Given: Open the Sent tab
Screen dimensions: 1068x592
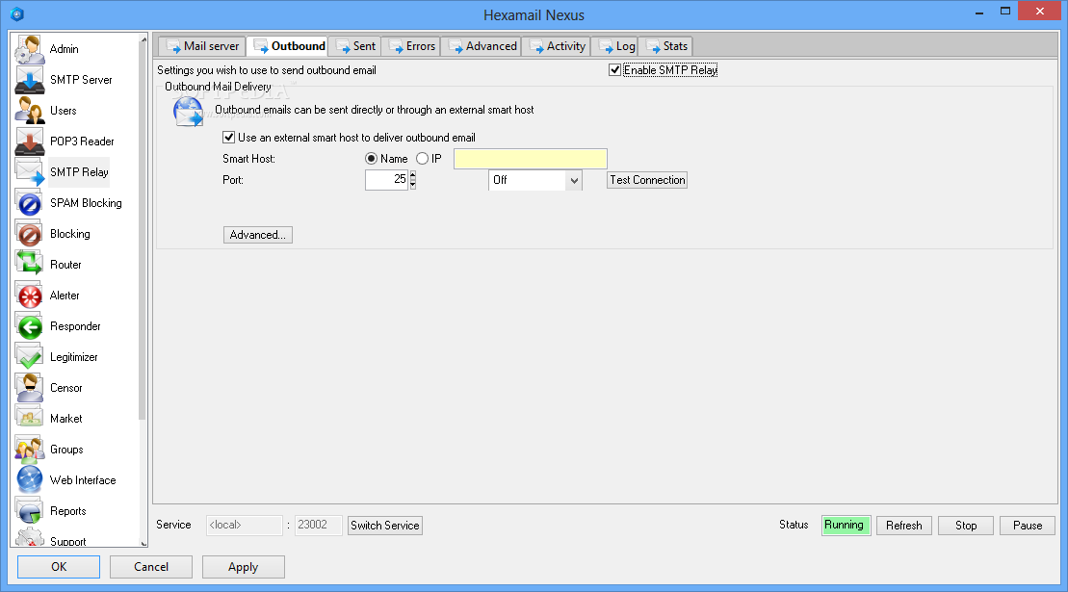Looking at the screenshot, I should (x=355, y=46).
